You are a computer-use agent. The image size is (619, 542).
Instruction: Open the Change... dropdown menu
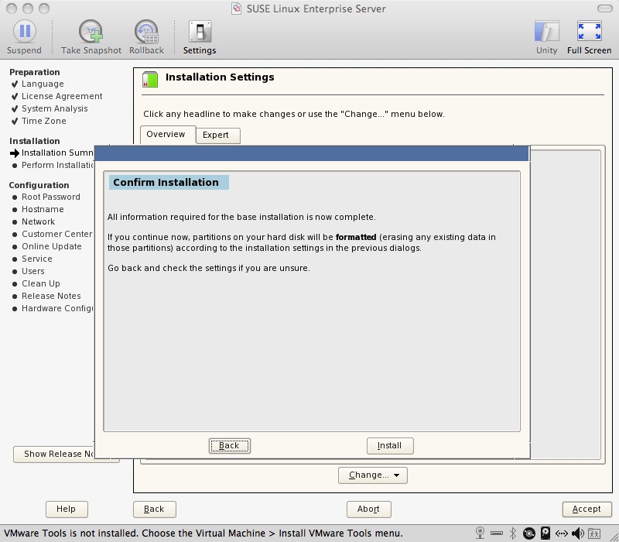(373, 475)
